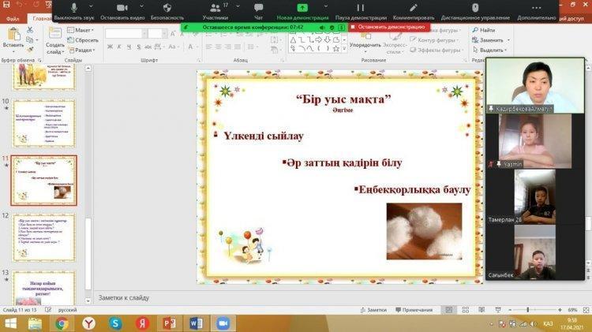Open clipboard (Буфер обмена) dialog launcher
The width and height of the screenshot is (592, 332).
click(39, 61)
